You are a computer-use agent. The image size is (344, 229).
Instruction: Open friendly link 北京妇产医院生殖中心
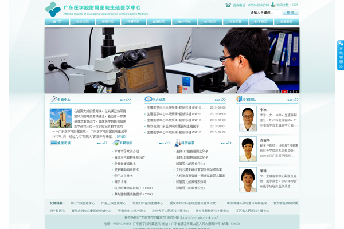(148, 203)
